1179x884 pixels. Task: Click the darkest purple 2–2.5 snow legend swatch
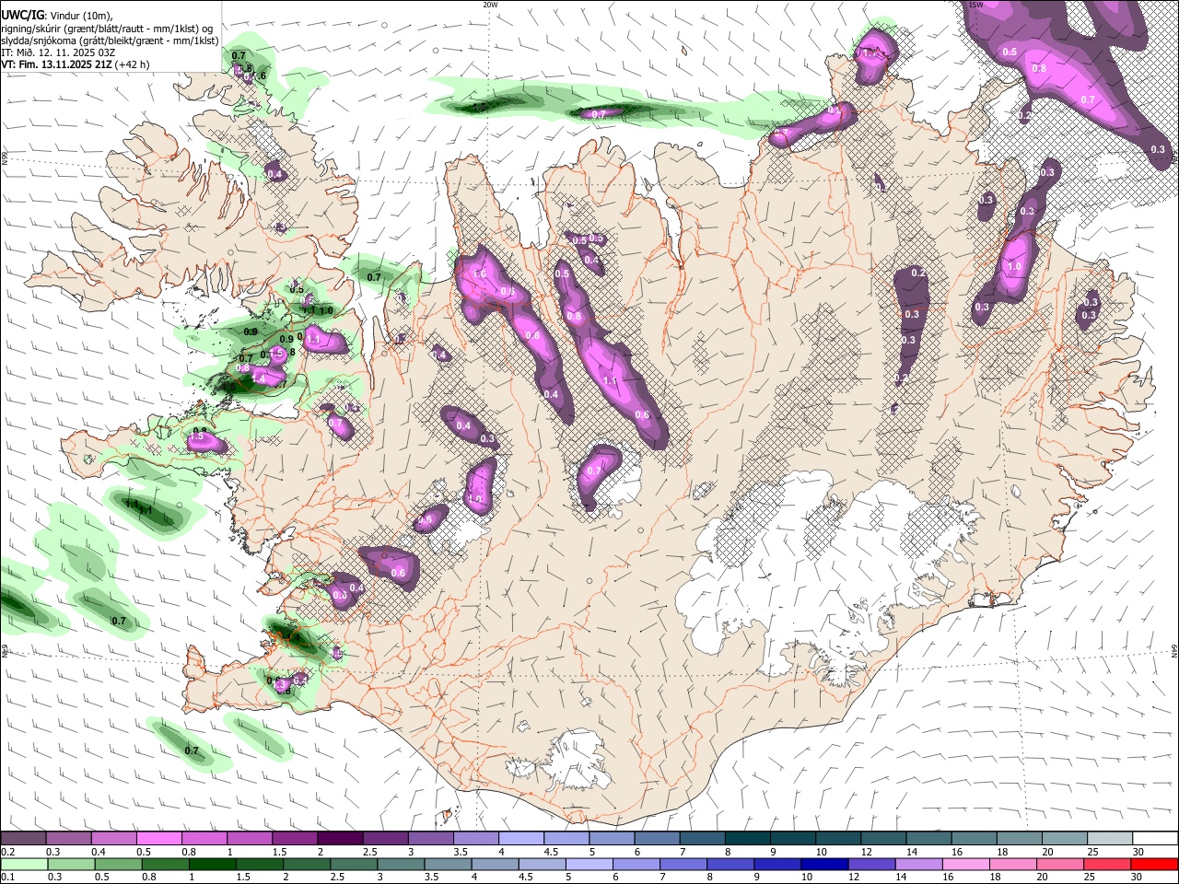coord(340,839)
